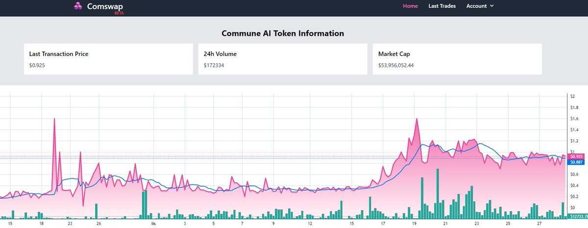Click the BETA badge under Comswap
The height and width of the screenshot is (228, 588).
[x=119, y=13]
